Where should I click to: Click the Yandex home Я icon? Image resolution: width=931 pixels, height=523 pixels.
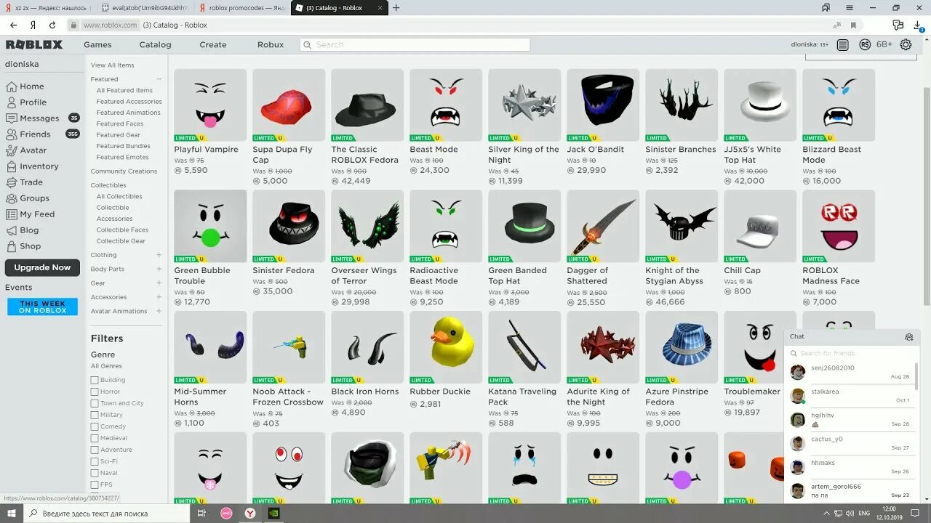point(33,25)
